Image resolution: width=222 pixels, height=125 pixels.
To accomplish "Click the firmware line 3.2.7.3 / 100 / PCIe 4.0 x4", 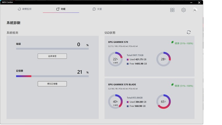I will 123,46.
